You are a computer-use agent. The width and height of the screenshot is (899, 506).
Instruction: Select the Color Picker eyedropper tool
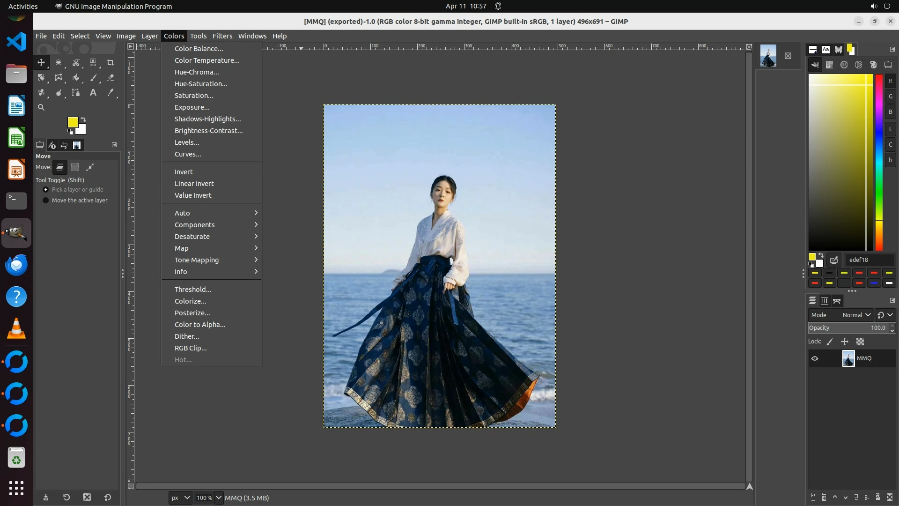[x=111, y=93]
